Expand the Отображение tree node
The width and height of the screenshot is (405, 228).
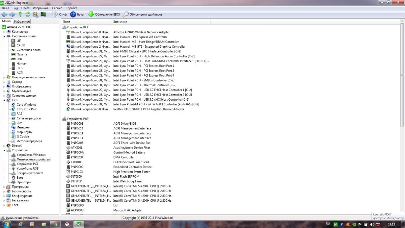[x=4, y=86]
